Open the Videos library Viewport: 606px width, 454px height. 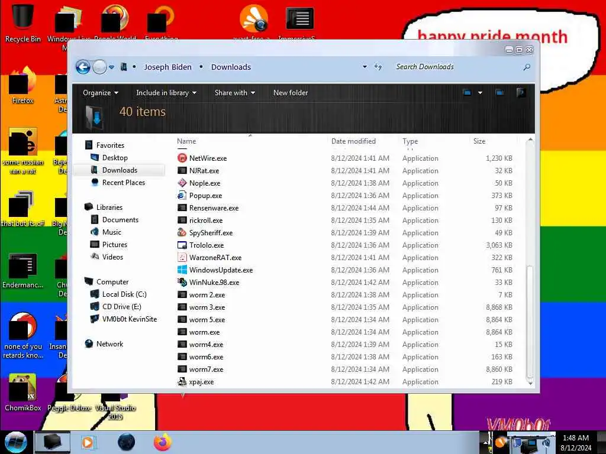click(112, 257)
